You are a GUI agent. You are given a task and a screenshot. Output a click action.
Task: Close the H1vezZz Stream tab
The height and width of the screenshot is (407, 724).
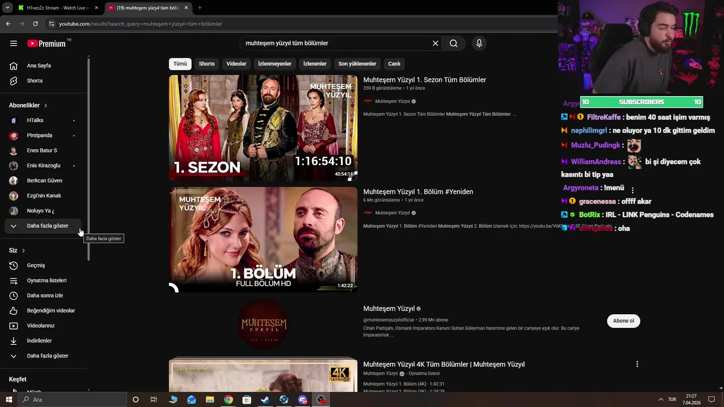click(x=96, y=8)
